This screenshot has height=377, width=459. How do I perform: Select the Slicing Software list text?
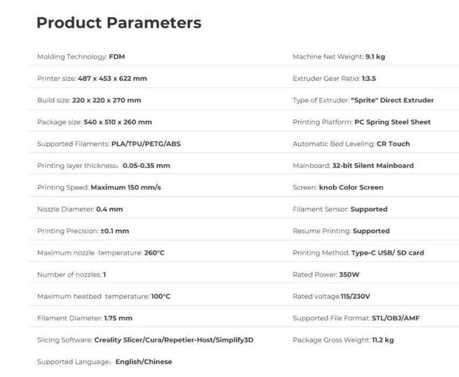(174, 340)
